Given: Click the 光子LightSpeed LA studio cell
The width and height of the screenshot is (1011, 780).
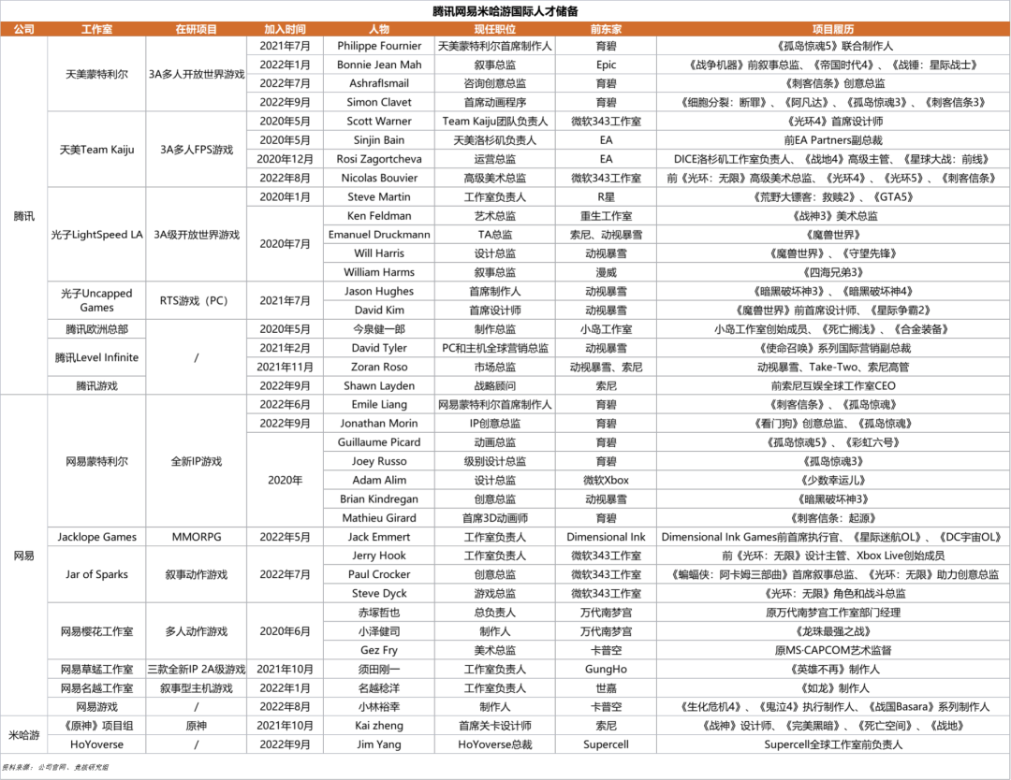Looking at the screenshot, I should coord(96,235).
